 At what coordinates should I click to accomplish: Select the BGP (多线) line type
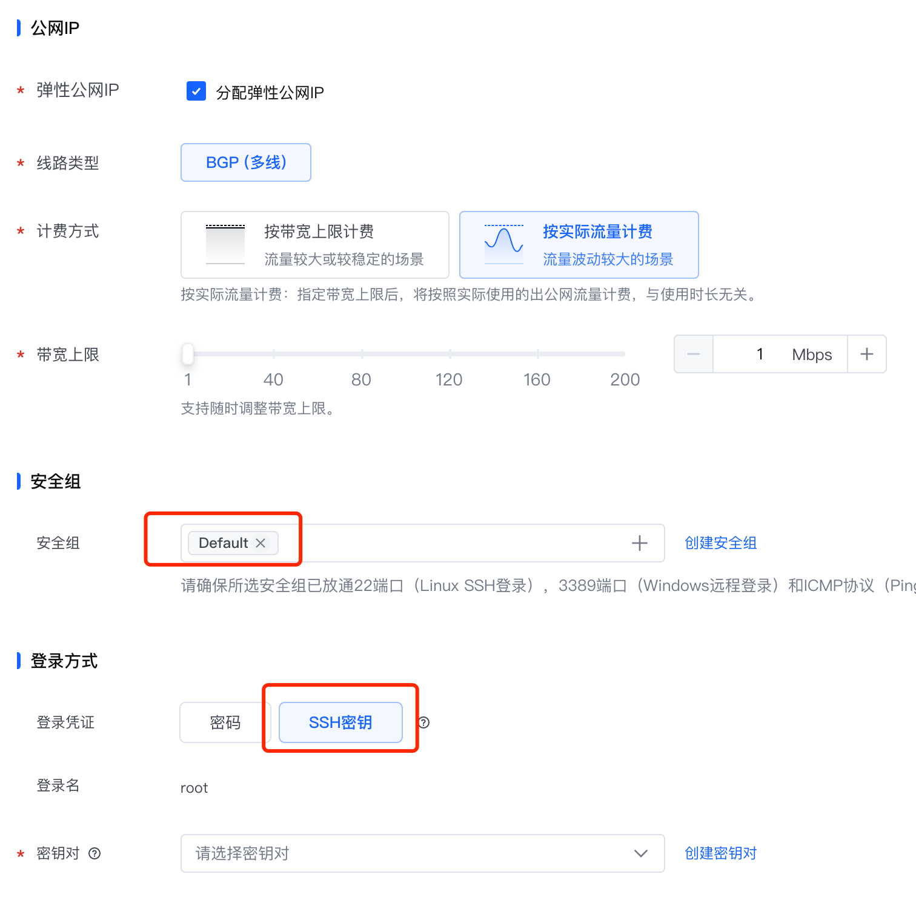246,162
